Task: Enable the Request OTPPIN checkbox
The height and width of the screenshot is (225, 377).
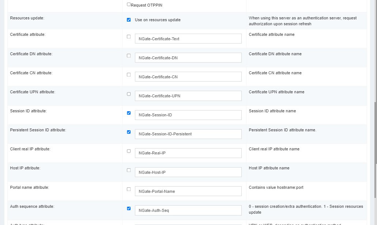Action: tap(129, 5)
